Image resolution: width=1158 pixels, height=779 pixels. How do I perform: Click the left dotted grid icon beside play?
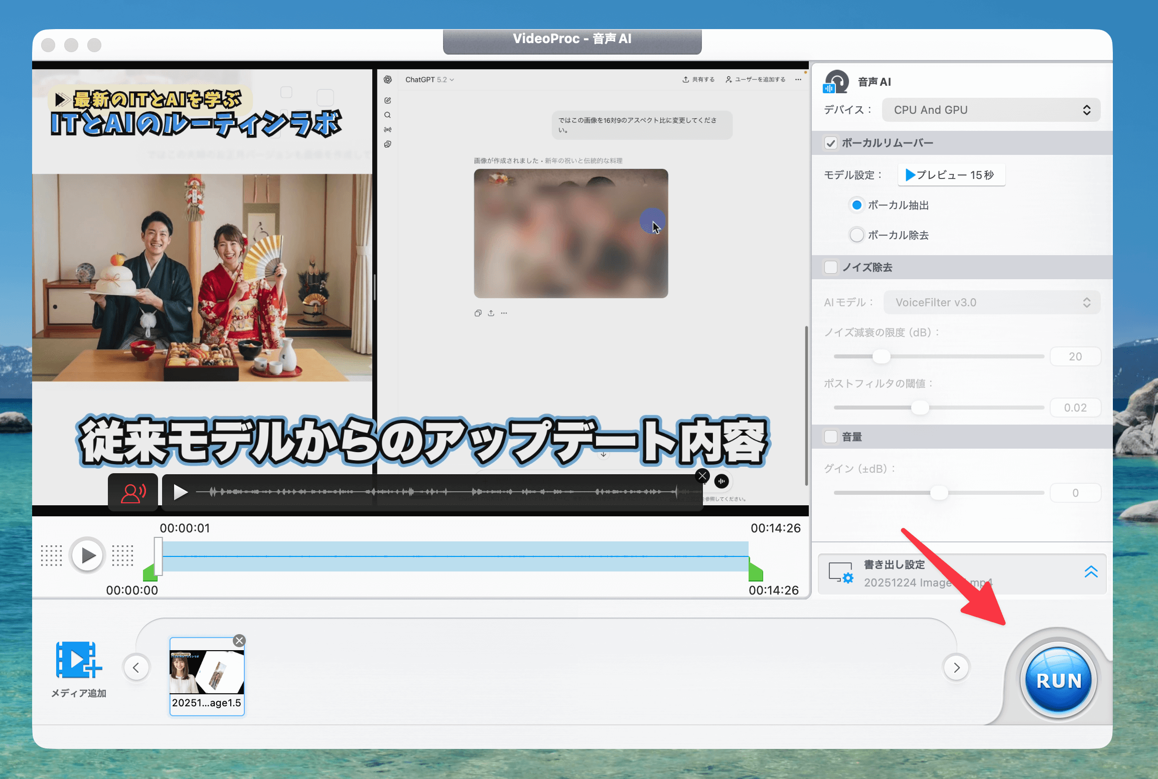pos(51,555)
